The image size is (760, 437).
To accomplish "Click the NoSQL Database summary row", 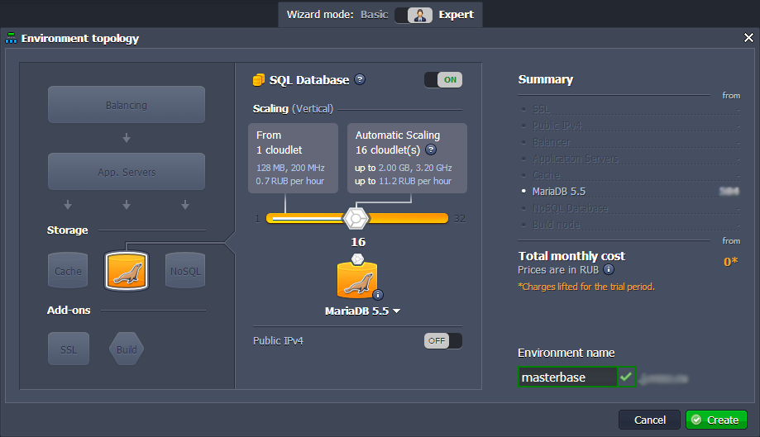I will click(629, 208).
